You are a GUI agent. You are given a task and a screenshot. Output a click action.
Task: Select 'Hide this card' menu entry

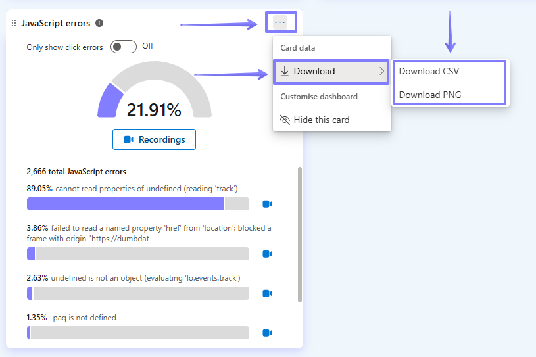tap(322, 120)
